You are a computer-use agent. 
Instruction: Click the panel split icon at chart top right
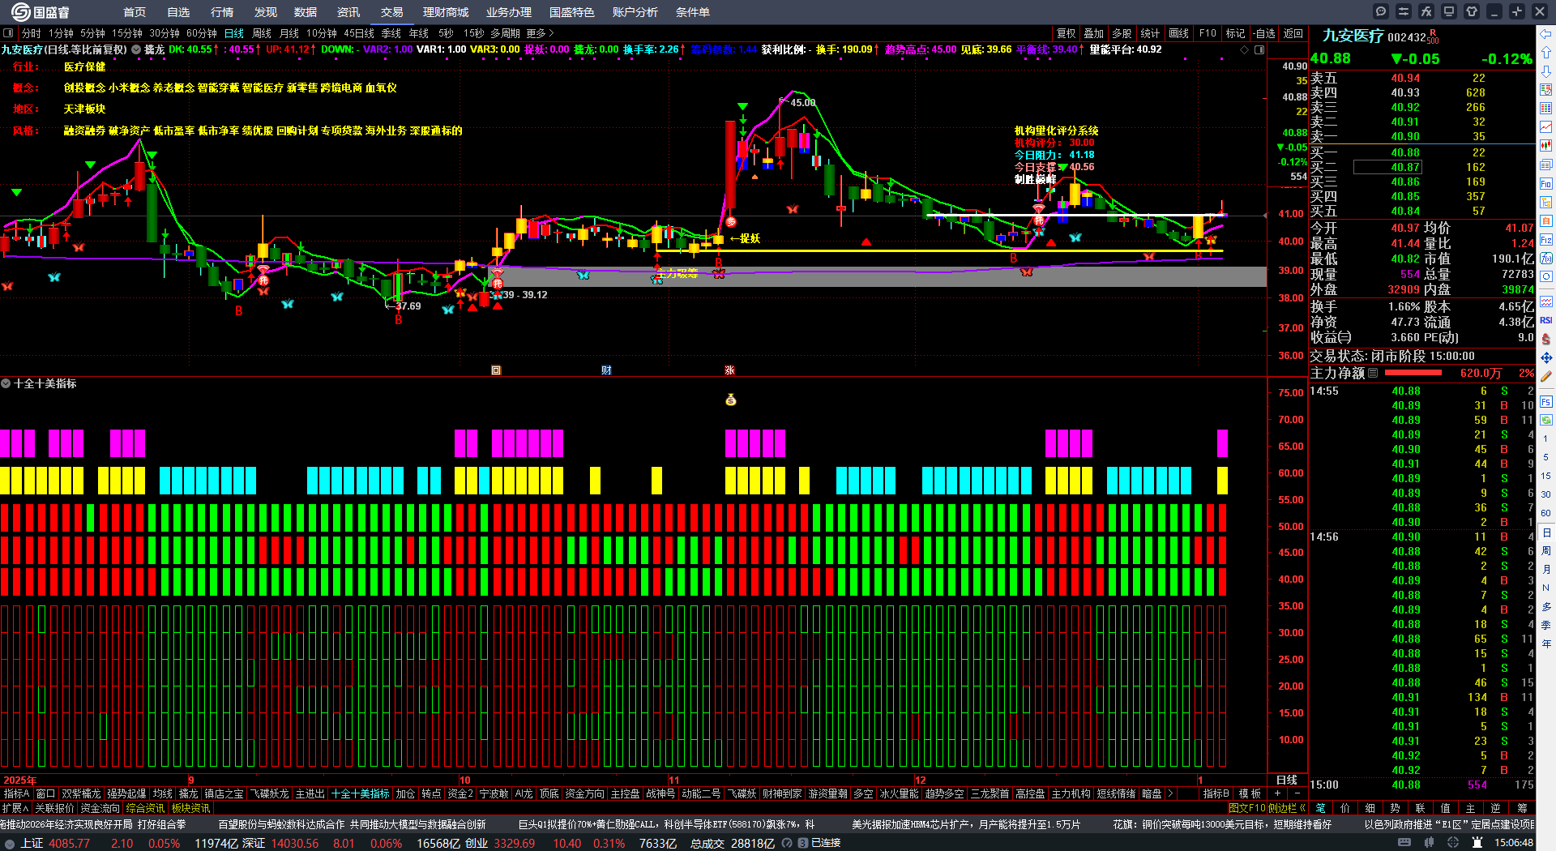1259,50
